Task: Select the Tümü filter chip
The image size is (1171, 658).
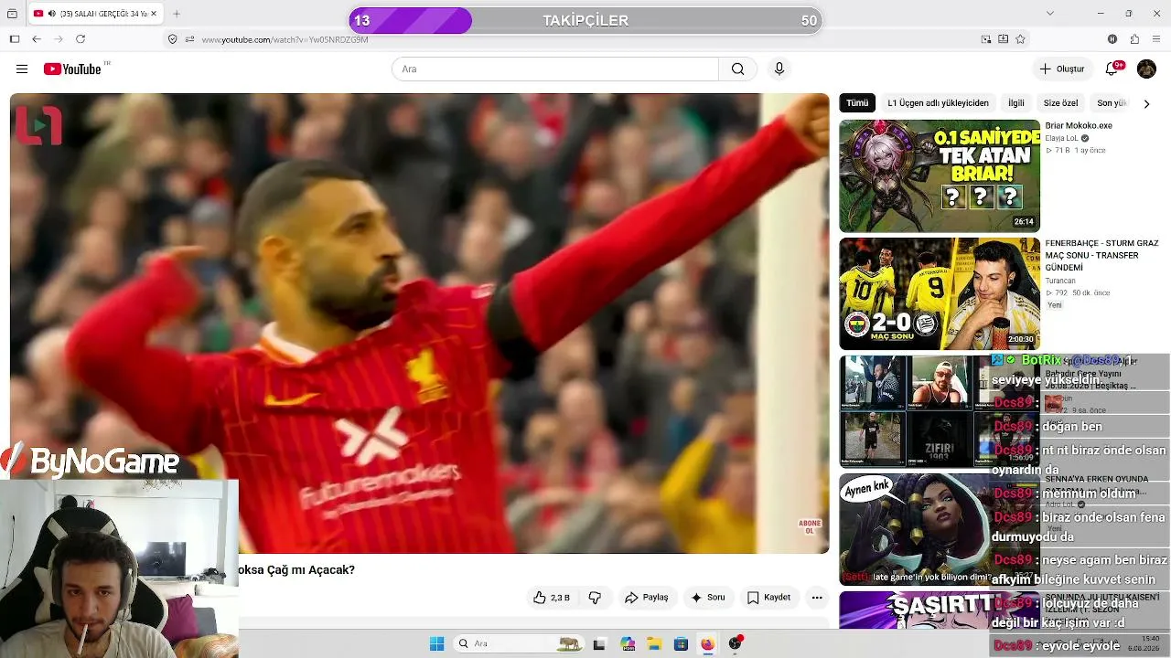Action: 857,103
